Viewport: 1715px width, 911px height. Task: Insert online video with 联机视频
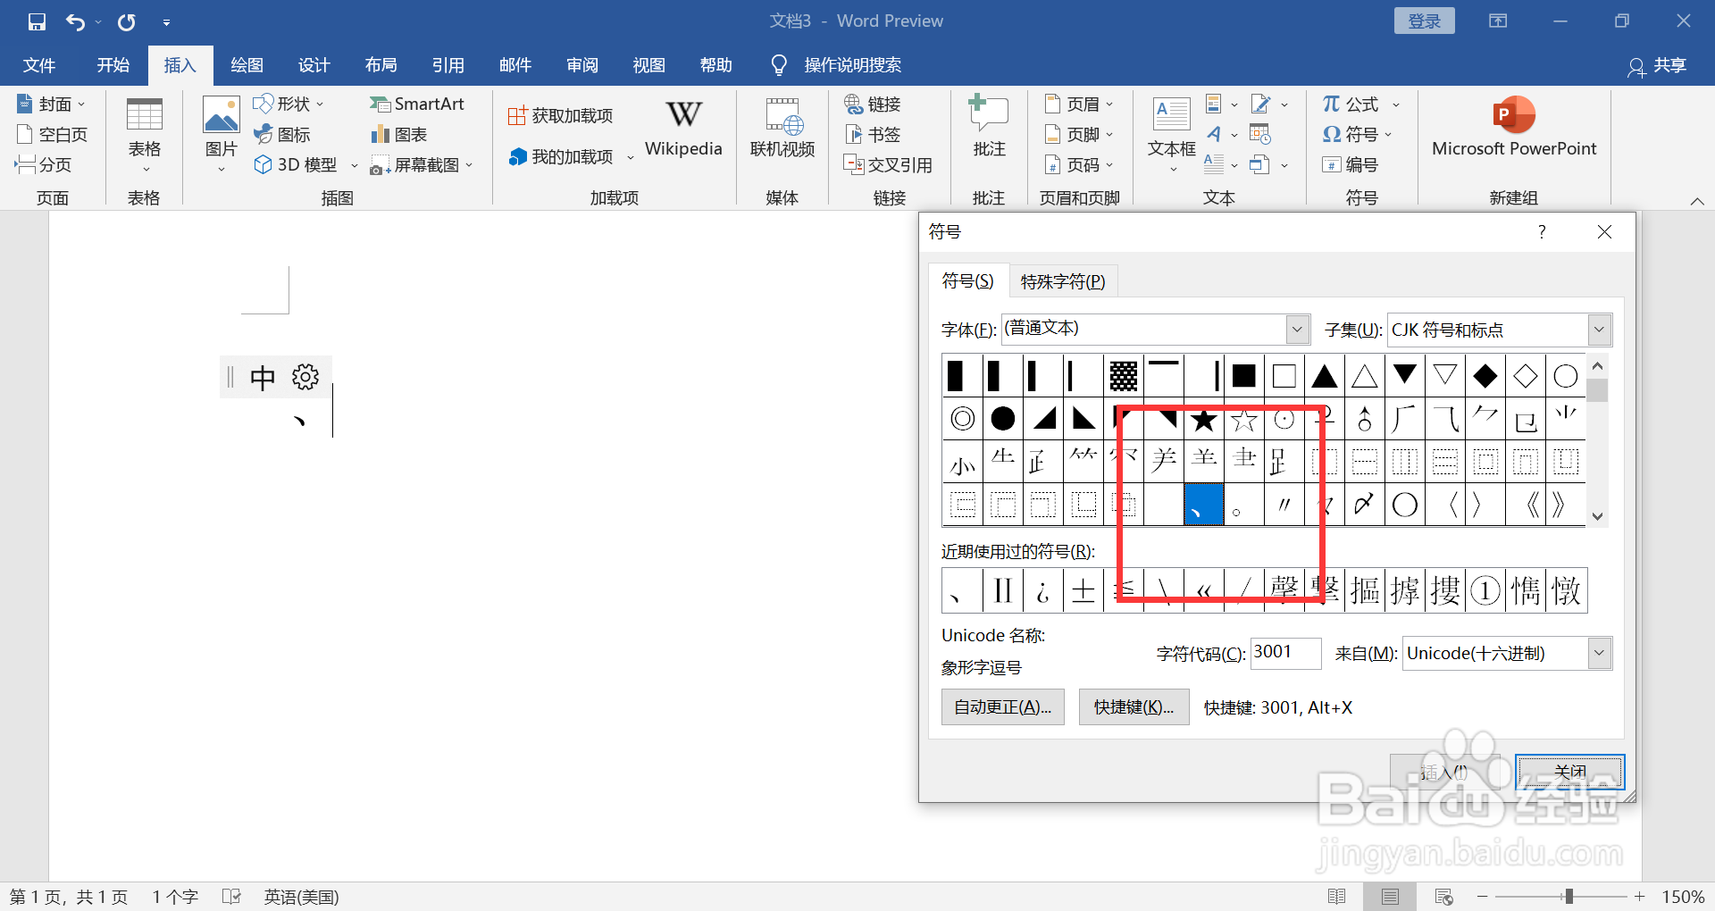[782, 130]
